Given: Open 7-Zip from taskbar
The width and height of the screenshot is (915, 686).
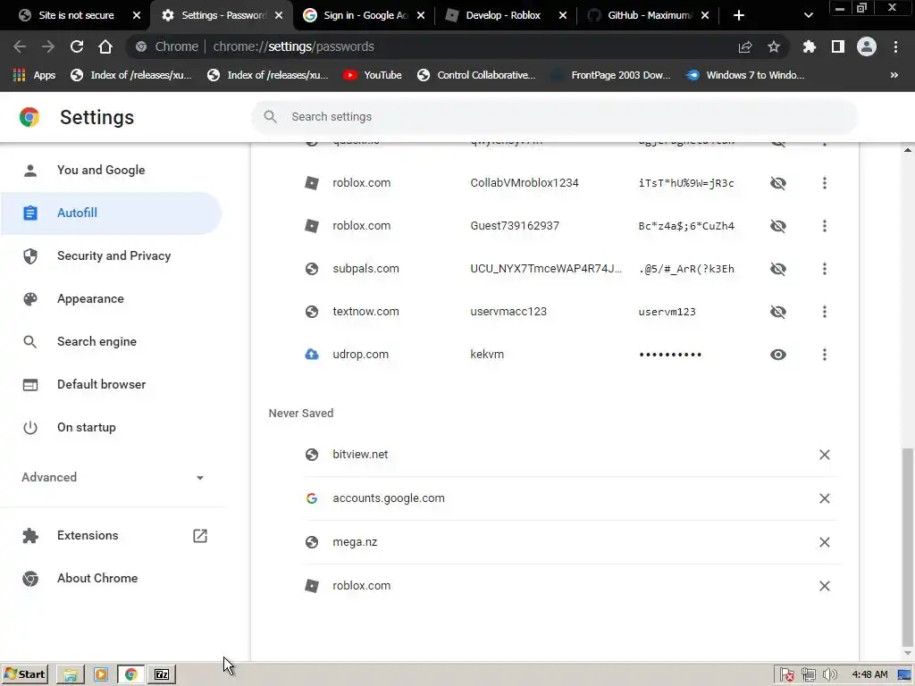Looking at the screenshot, I should [x=162, y=674].
